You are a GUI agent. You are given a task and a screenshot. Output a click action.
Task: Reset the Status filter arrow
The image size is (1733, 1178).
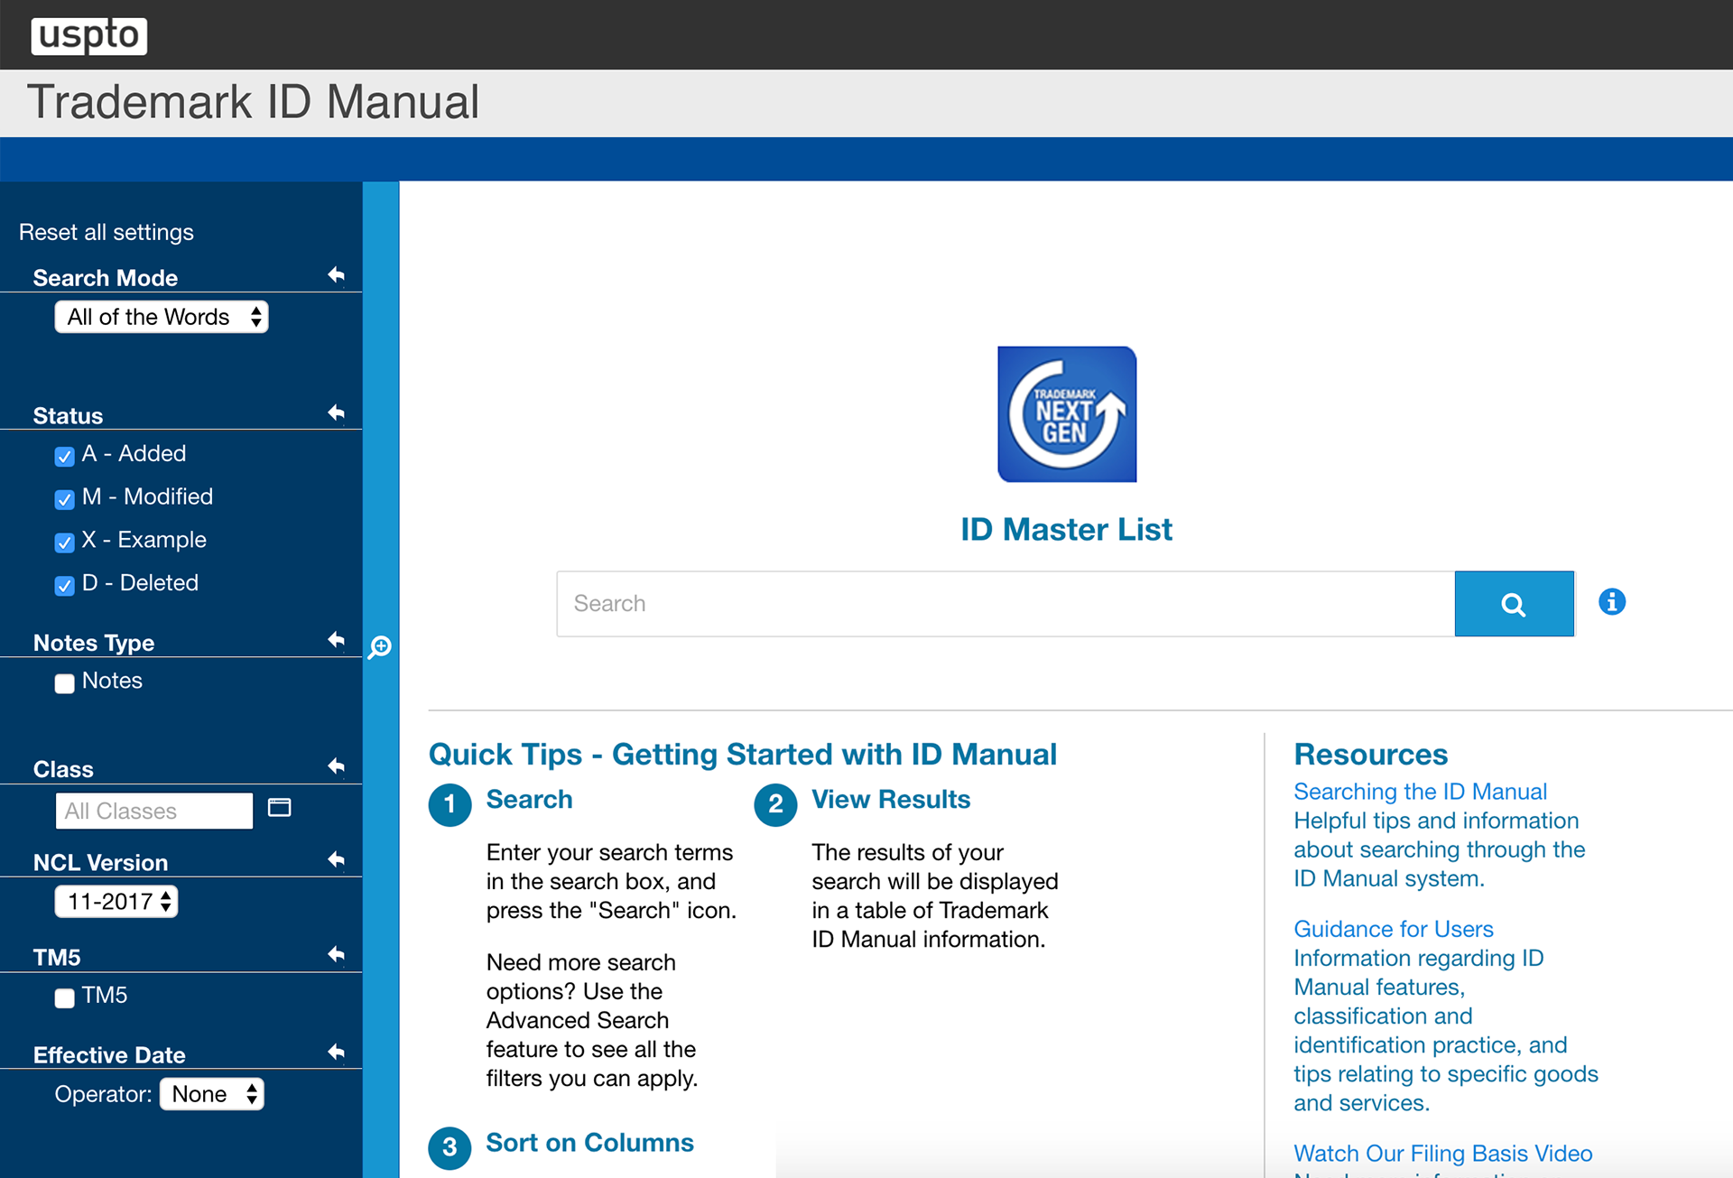point(336,413)
